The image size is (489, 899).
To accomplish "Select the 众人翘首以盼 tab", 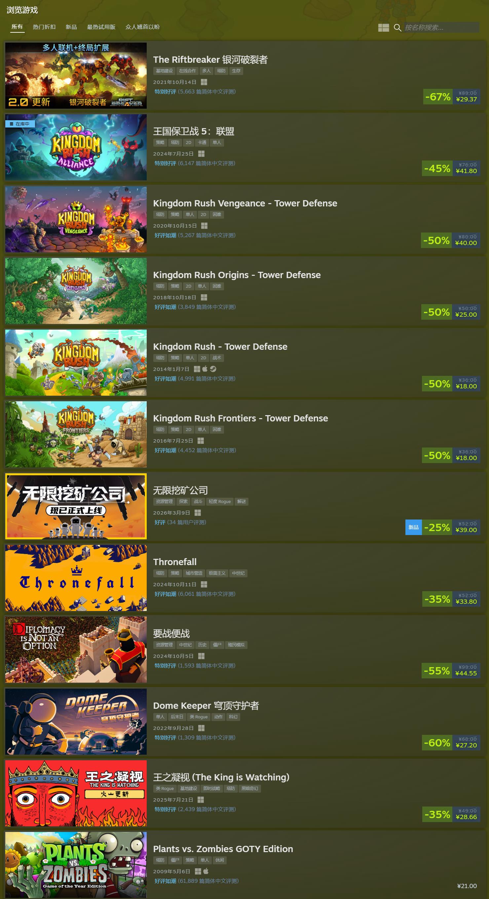I will pyautogui.click(x=142, y=27).
